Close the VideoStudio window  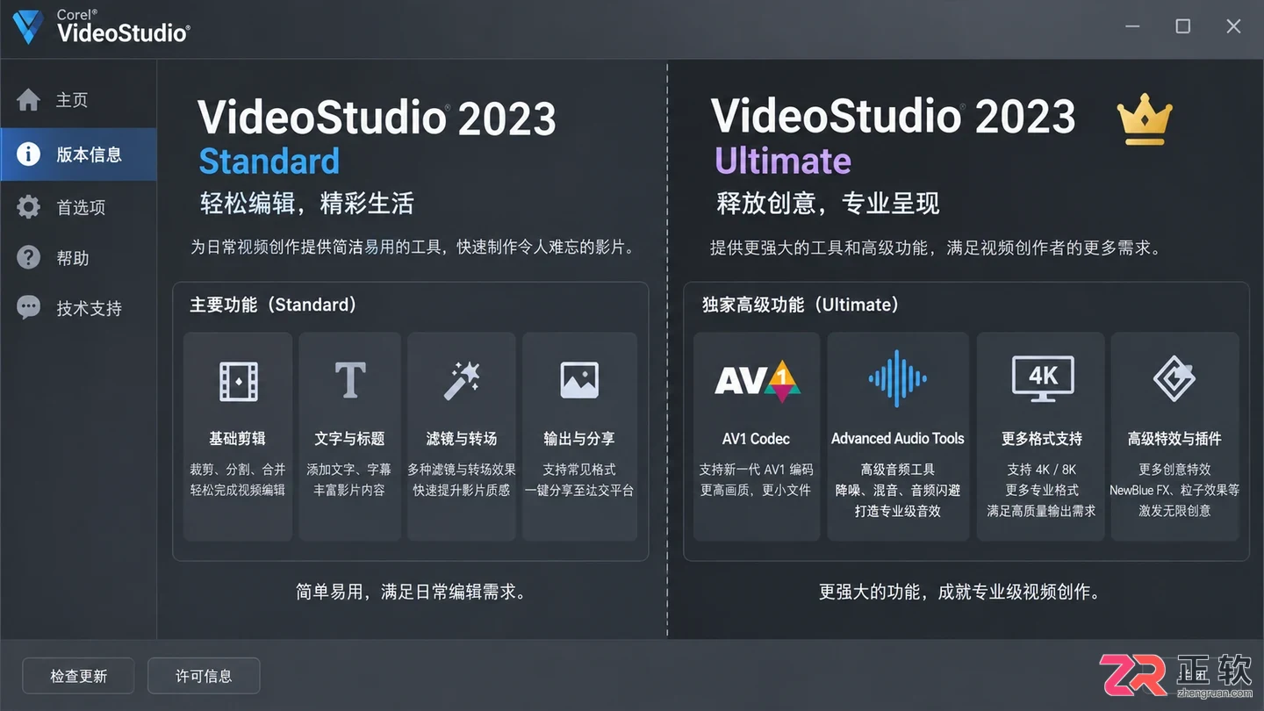[x=1233, y=26]
